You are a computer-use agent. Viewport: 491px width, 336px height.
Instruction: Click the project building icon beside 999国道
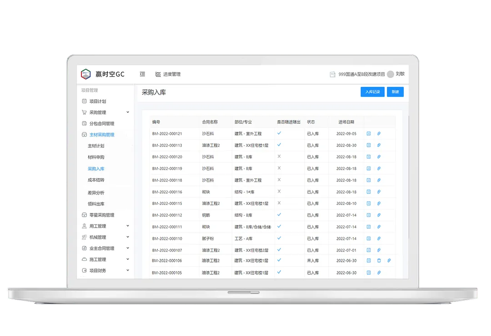[x=332, y=74]
